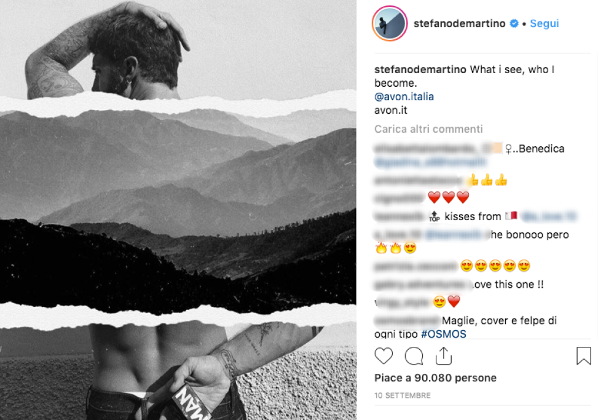Open the comment speech bubble icon
The height and width of the screenshot is (420, 598).
tap(414, 356)
